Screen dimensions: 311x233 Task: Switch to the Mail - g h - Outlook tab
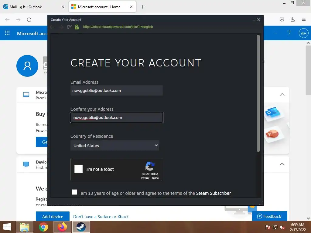[x=33, y=7]
